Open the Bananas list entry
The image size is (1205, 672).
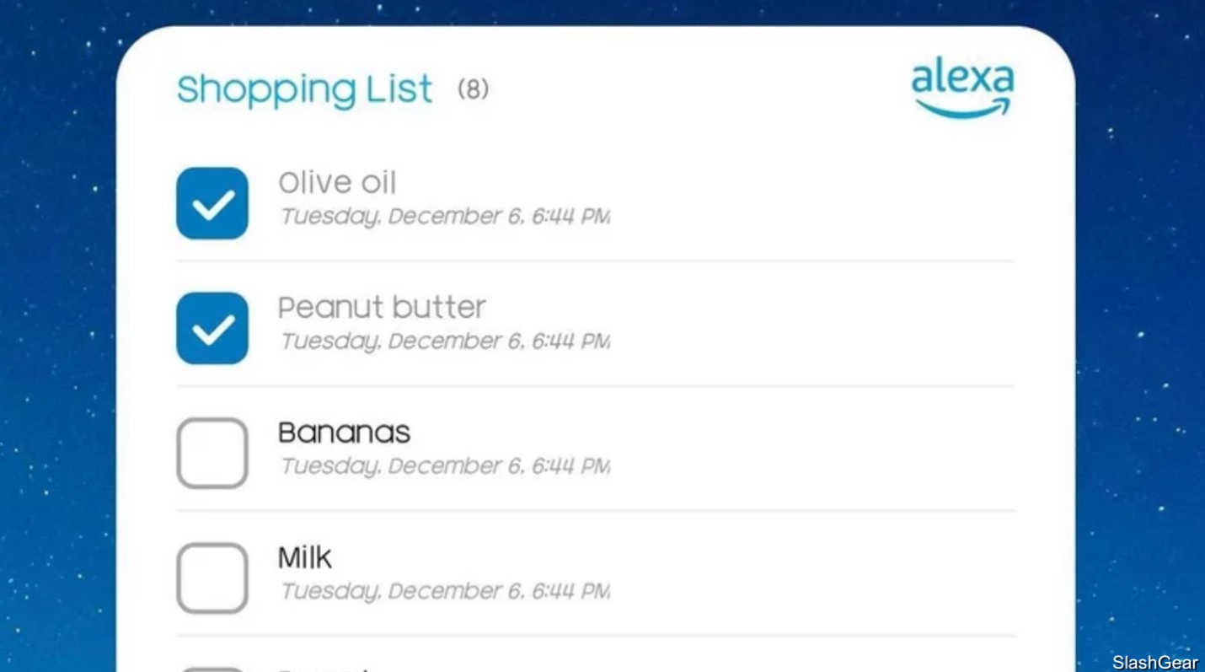(x=344, y=433)
